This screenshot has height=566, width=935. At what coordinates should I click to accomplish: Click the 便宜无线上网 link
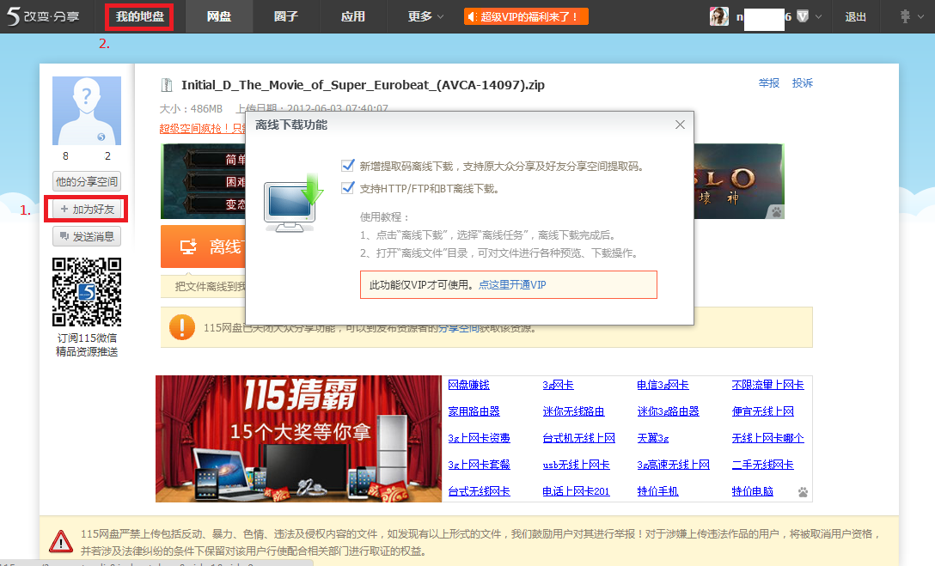(x=762, y=411)
